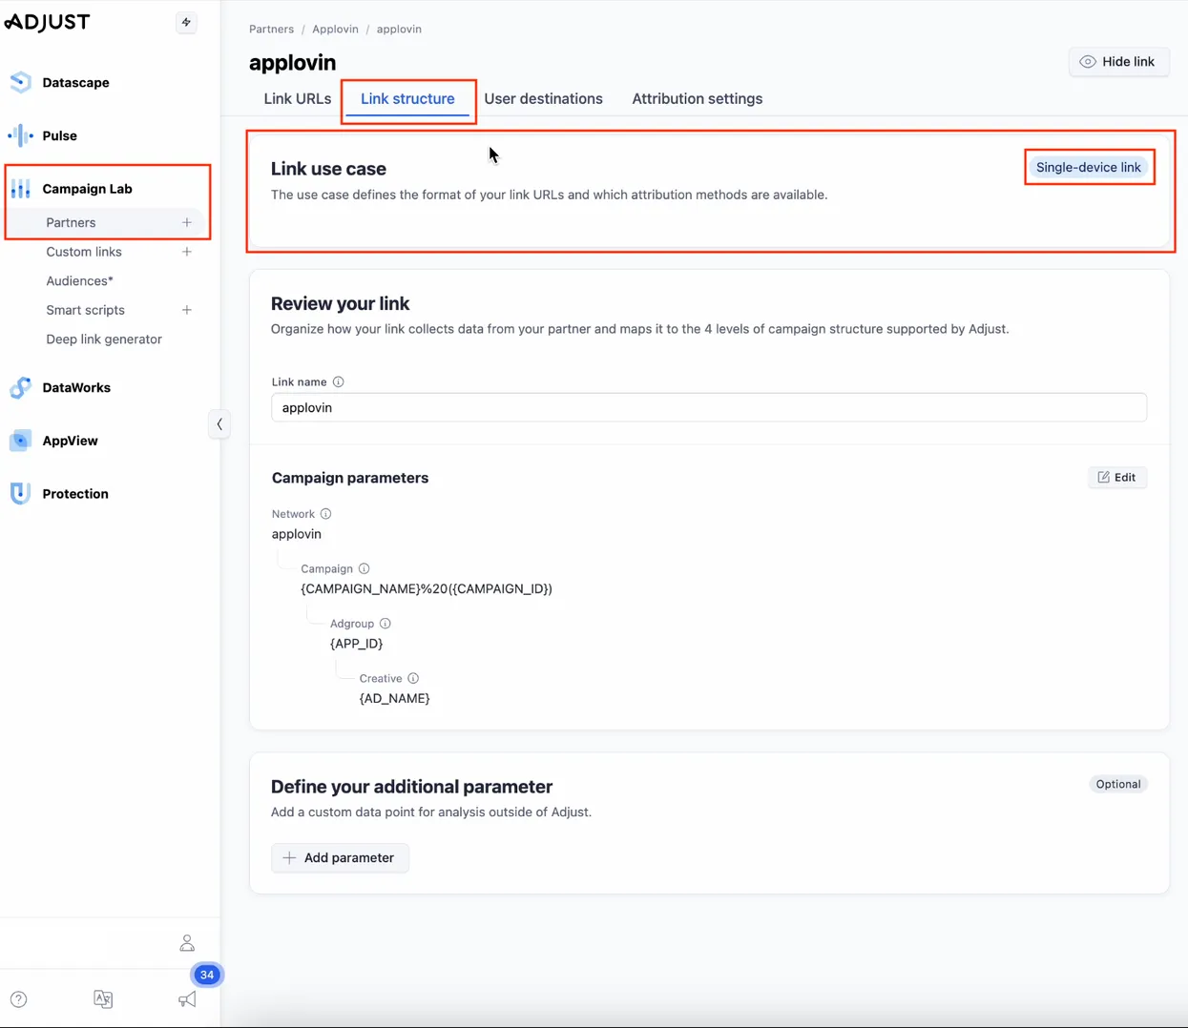Screen dimensions: 1188x1028
Task: Edit the Campaign parameters
Action: (1117, 477)
